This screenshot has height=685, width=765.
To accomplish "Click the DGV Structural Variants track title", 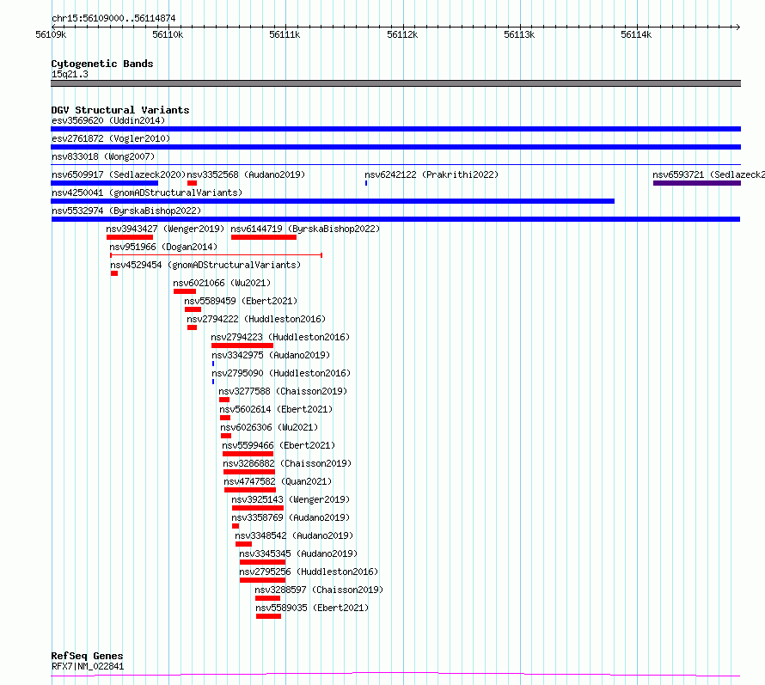I will (120, 110).
